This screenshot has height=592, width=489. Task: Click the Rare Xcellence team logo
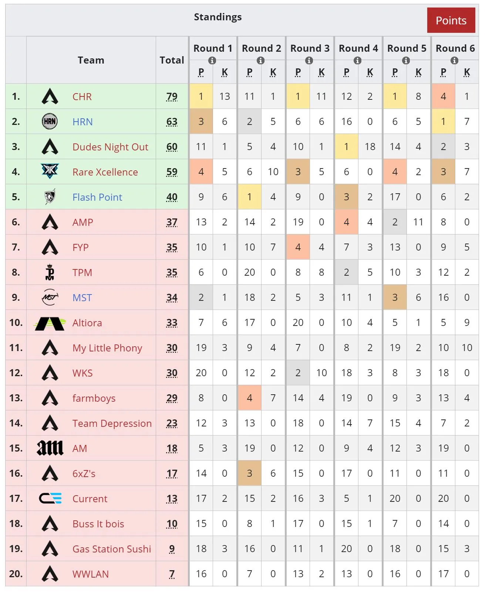[50, 171]
